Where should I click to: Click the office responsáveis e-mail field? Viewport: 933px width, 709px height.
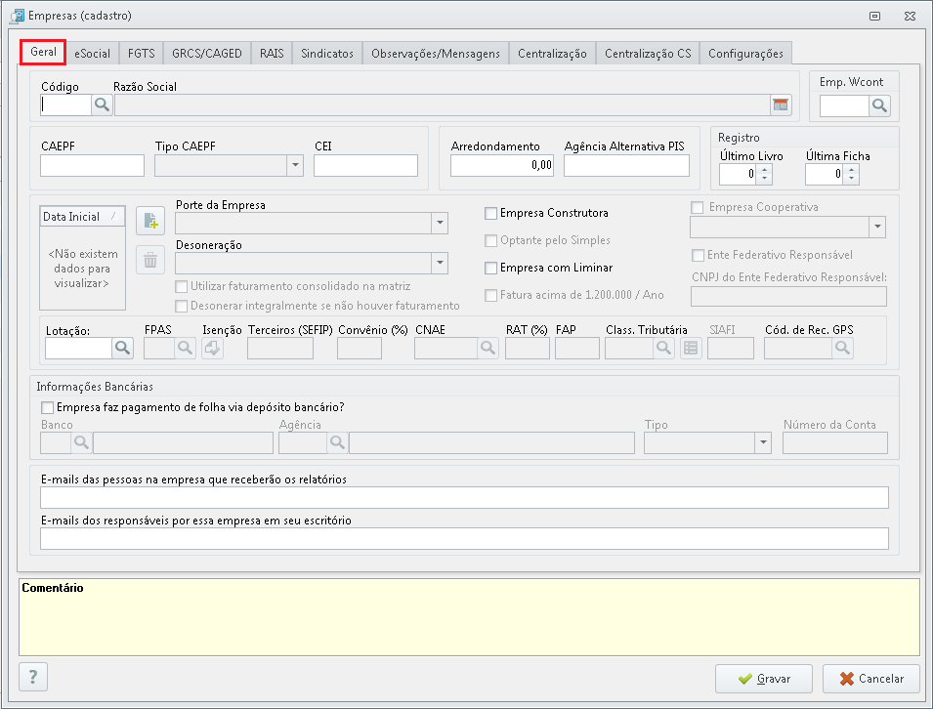[464, 539]
